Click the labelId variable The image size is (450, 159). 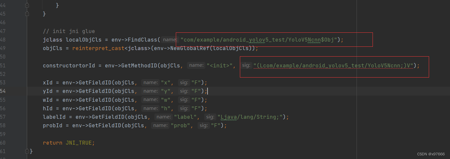tap(54, 117)
